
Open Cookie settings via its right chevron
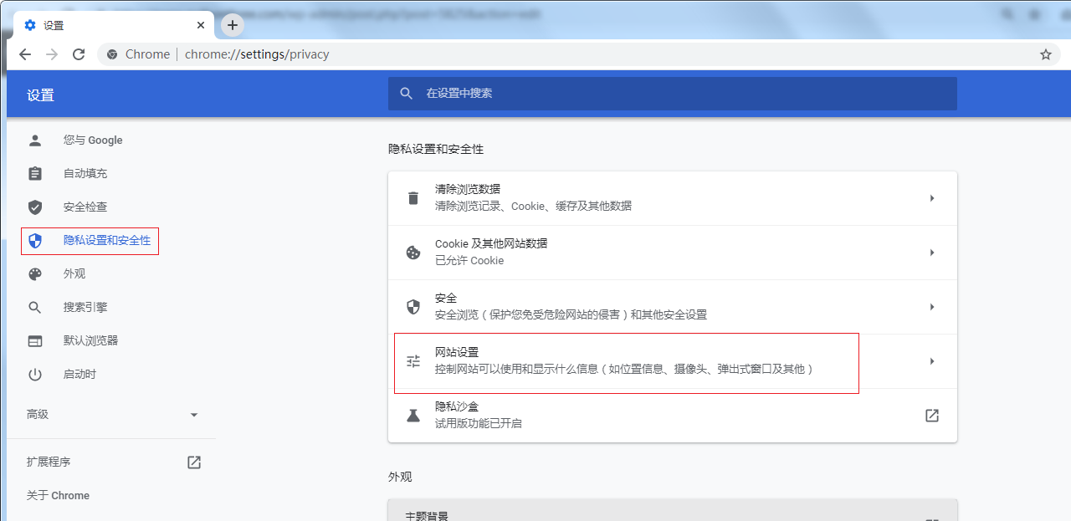point(931,252)
